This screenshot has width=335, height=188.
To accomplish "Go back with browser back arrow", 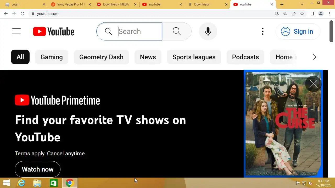I will pos(6,14).
